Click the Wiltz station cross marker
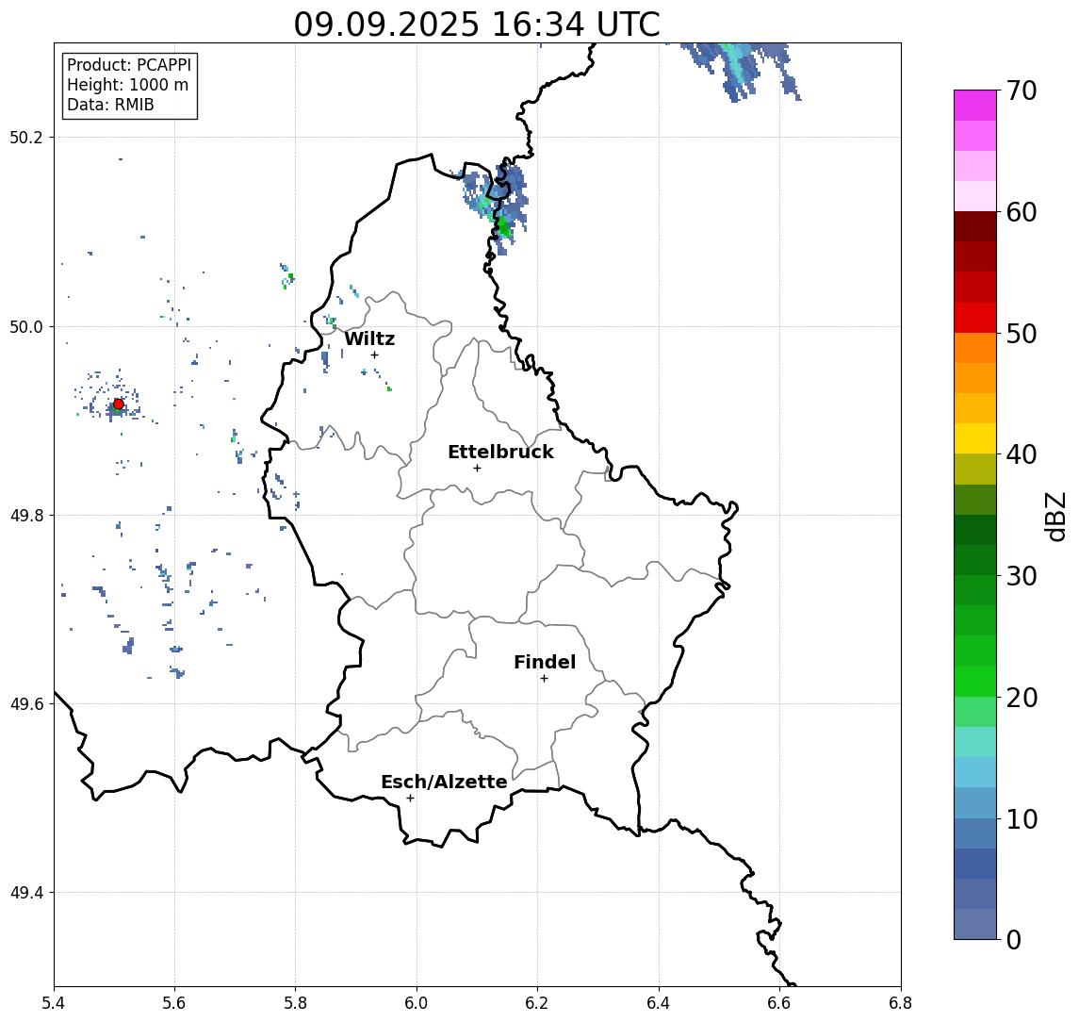The image size is (1079, 1022). 374,355
